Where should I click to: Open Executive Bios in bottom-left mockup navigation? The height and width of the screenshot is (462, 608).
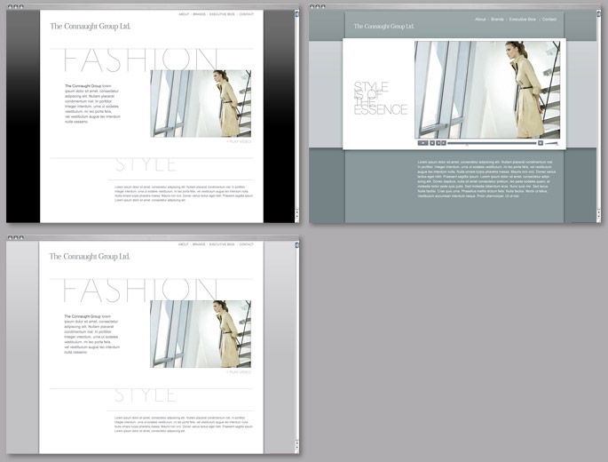(222, 244)
